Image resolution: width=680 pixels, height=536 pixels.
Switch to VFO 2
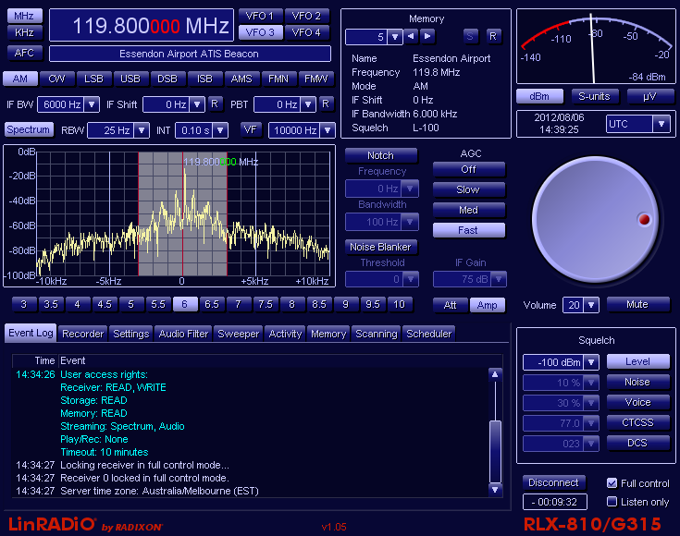[306, 16]
